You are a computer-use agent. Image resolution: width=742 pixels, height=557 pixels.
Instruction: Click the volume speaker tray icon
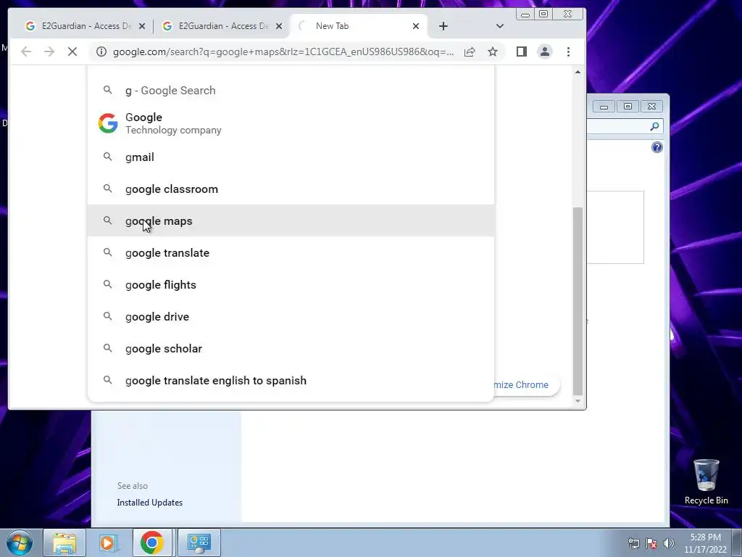tap(669, 543)
